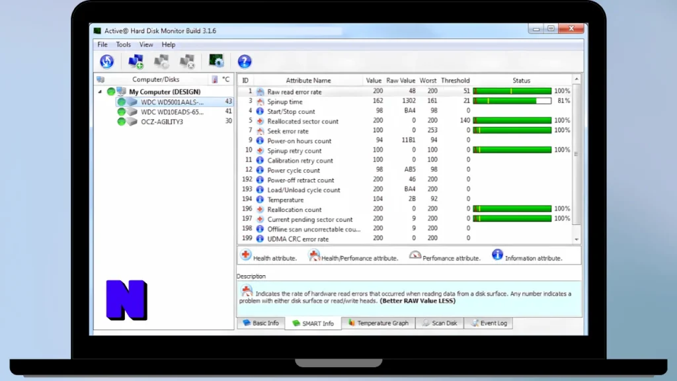Screen dimensions: 677x381
Task: Click the icon beside Seek error rate
Action: pyautogui.click(x=260, y=131)
